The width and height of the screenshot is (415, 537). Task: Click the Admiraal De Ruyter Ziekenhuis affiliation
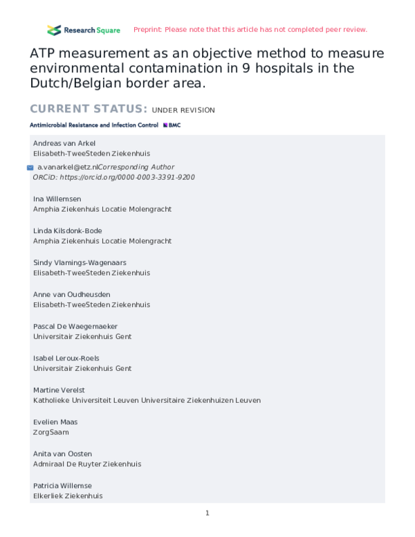pyautogui.click(x=87, y=464)
